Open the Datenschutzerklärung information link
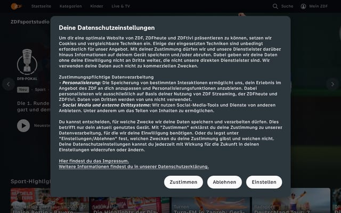This screenshot has width=341, height=213. click(x=134, y=167)
